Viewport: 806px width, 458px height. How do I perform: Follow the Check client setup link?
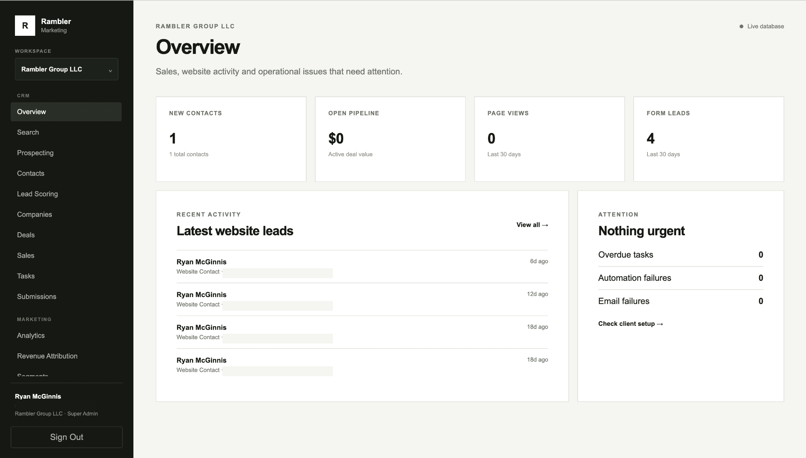[630, 323]
